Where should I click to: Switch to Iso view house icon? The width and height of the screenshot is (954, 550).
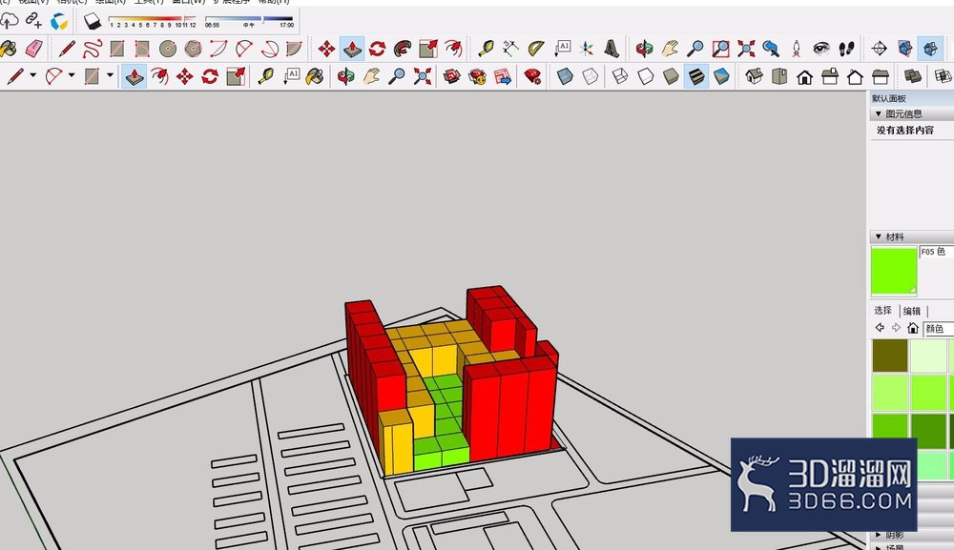[x=754, y=76]
